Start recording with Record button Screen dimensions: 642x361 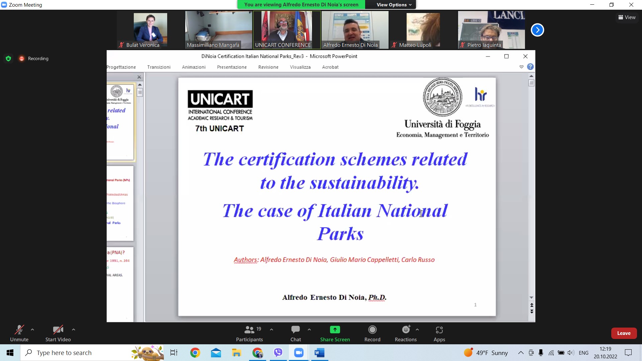(x=372, y=334)
